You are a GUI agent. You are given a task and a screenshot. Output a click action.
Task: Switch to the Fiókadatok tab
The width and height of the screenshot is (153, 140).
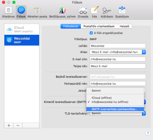point(71,26)
